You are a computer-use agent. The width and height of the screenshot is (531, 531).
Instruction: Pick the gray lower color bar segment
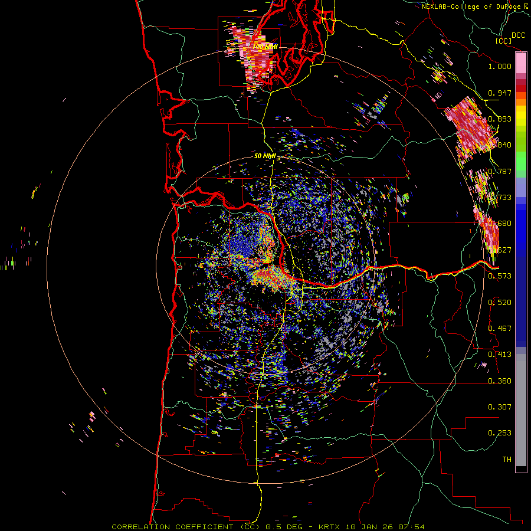click(521, 410)
